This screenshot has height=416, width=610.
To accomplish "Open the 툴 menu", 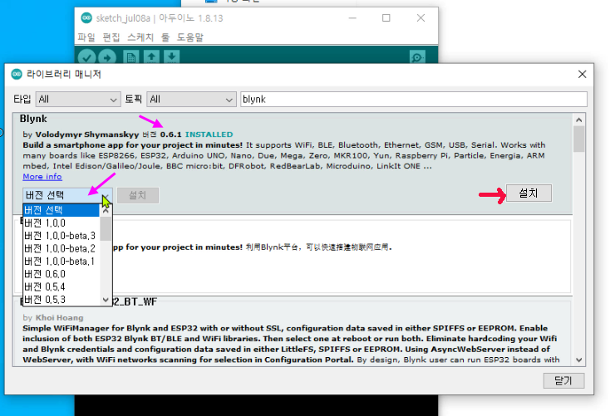I will click(x=165, y=37).
